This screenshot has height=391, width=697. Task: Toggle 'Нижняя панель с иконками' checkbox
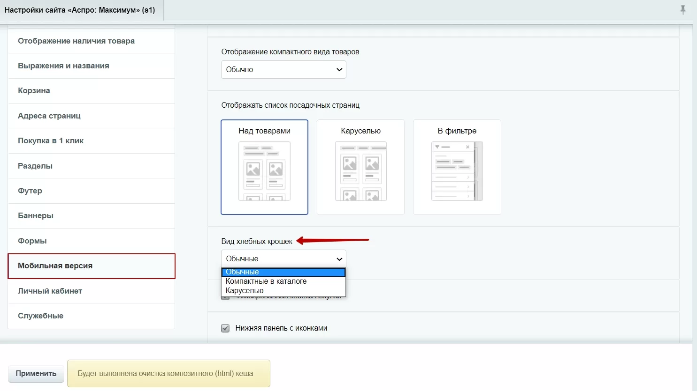point(225,328)
